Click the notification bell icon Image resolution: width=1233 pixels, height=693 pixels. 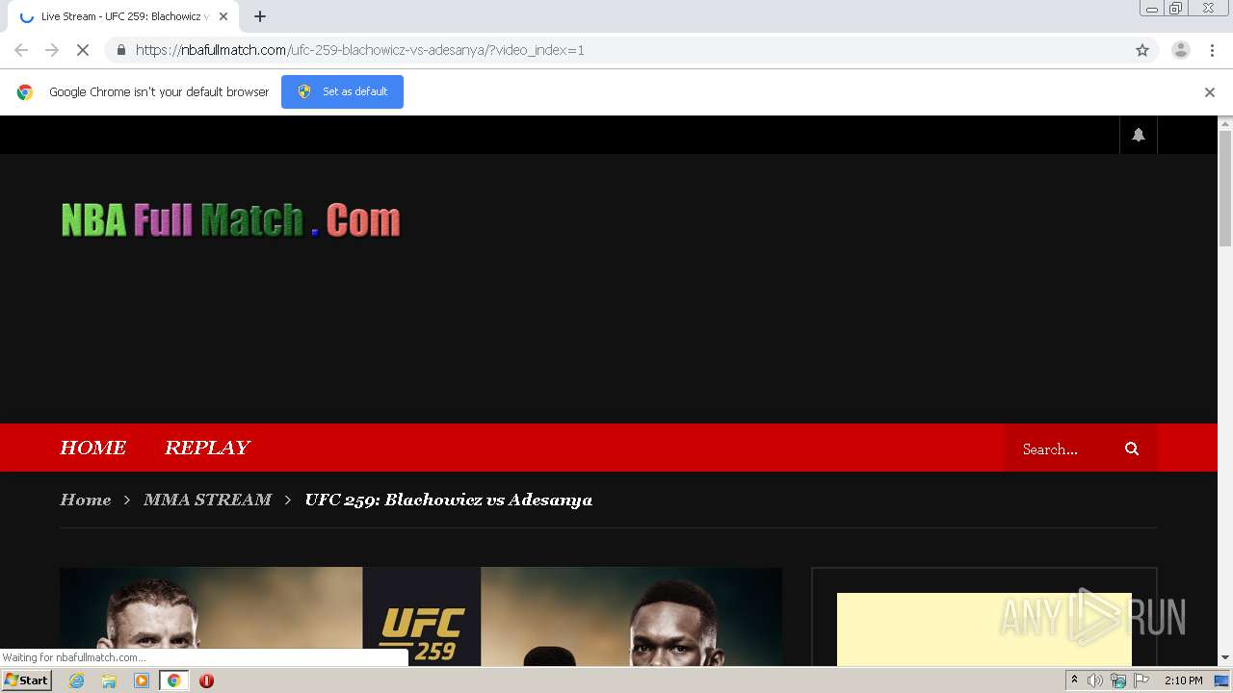[1139, 135]
